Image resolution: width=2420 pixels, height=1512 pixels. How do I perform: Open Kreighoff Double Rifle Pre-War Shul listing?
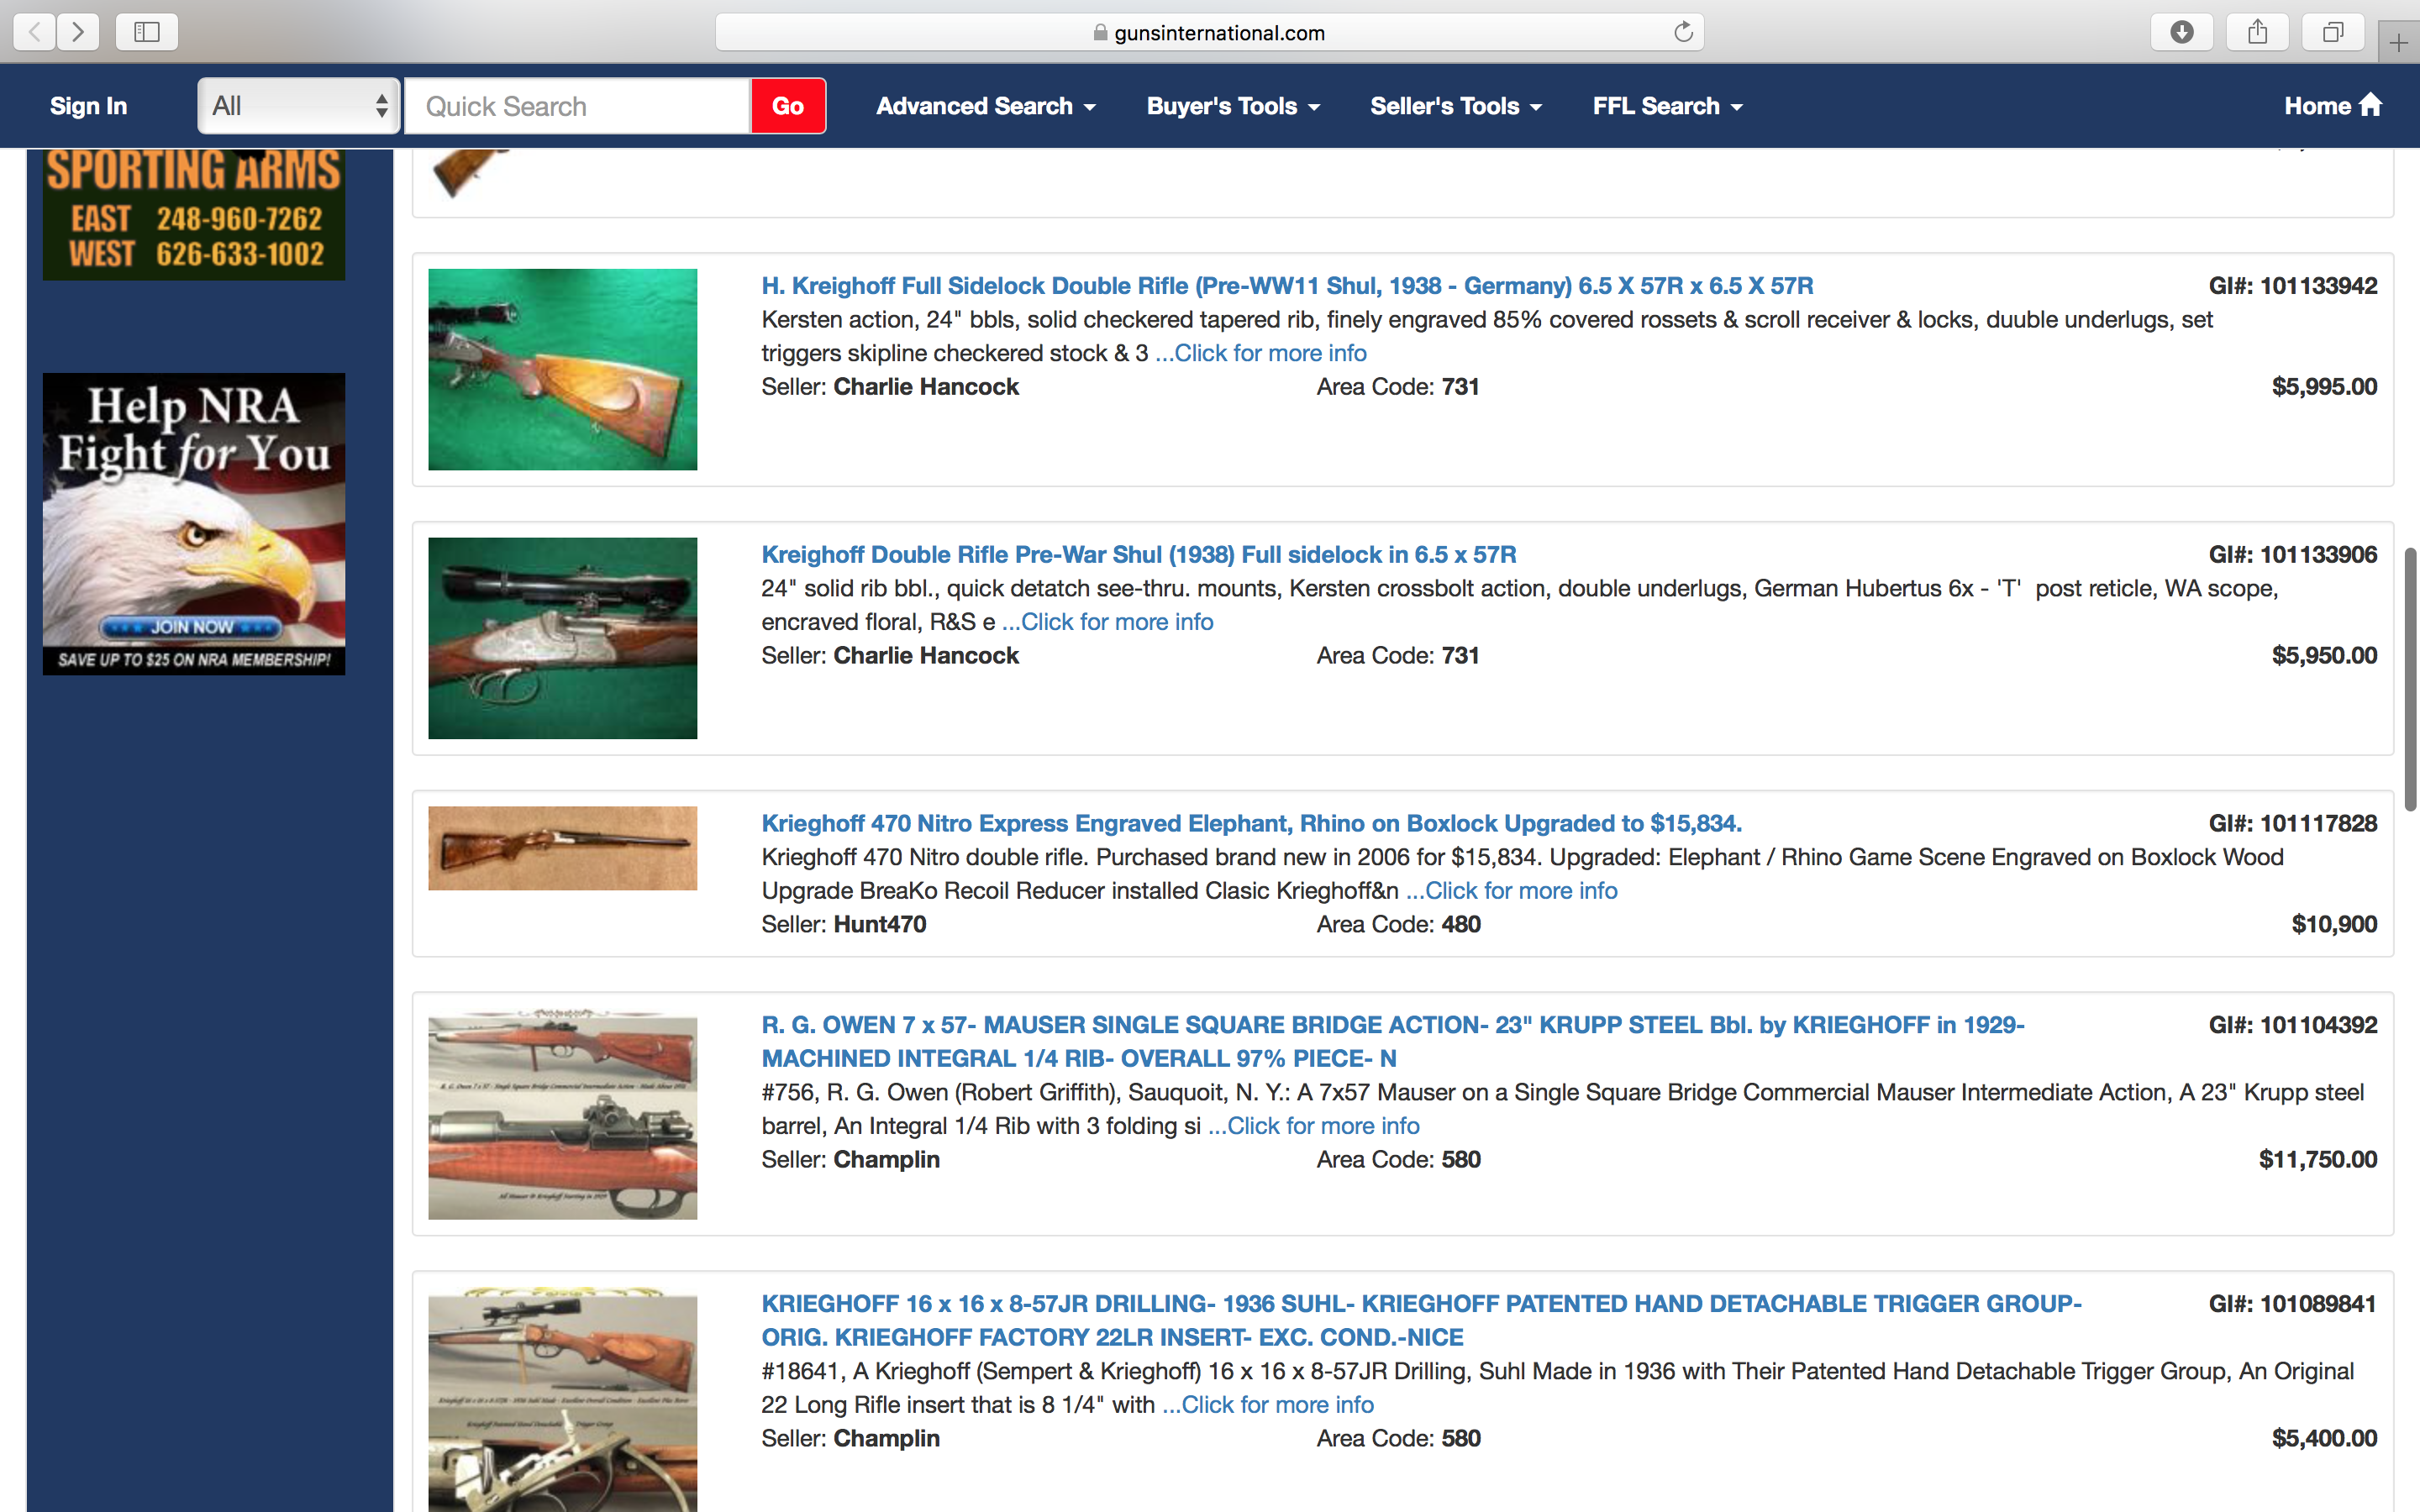pos(1139,555)
